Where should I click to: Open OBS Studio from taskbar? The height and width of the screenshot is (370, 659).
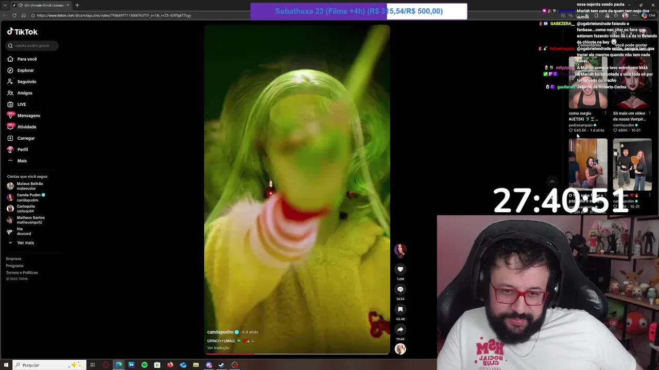click(235, 365)
